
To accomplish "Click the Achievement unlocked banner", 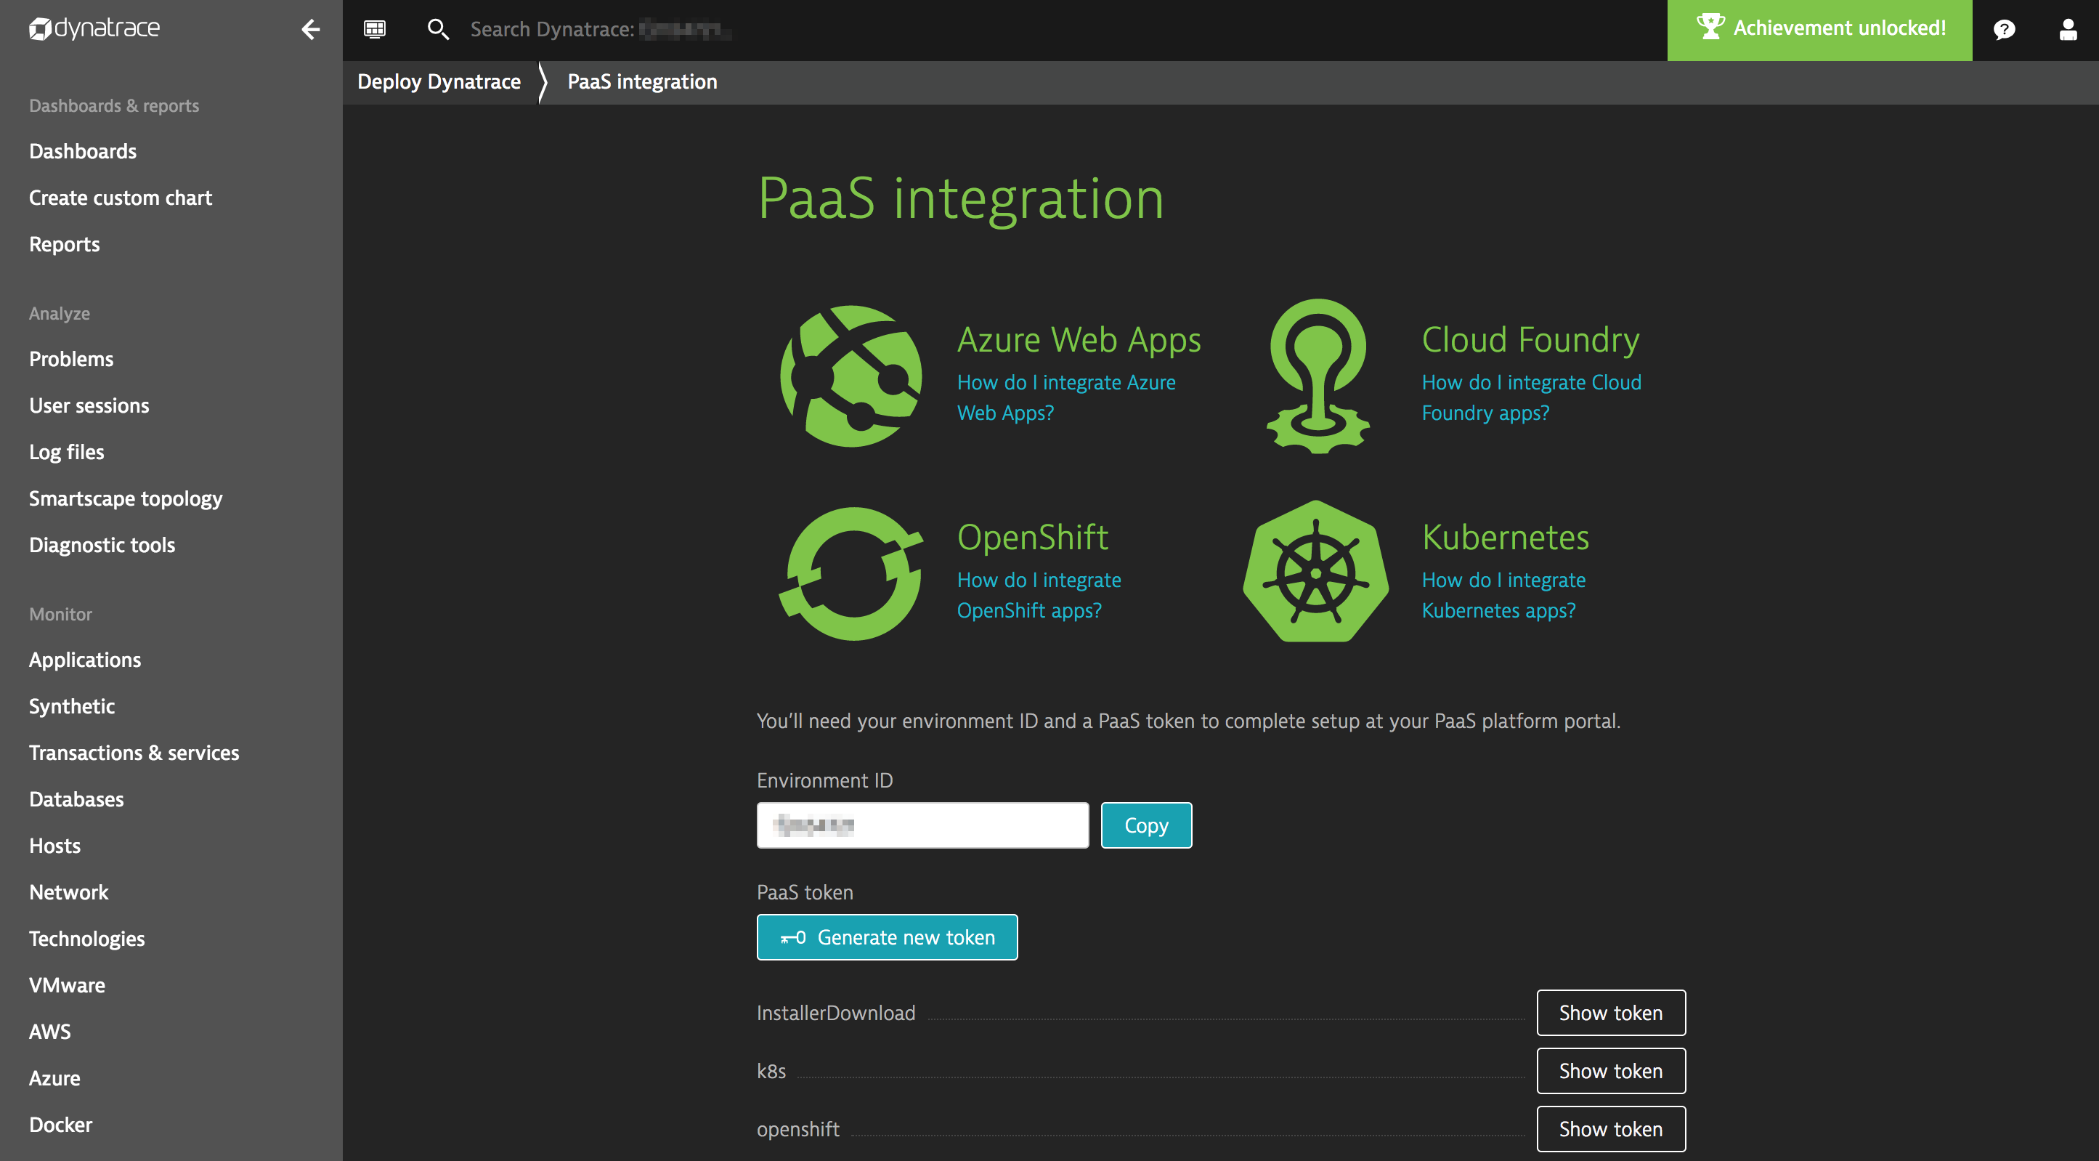I will click(1819, 29).
